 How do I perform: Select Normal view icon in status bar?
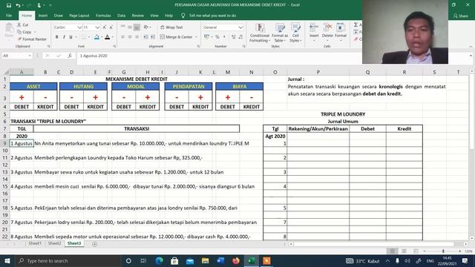393,251
